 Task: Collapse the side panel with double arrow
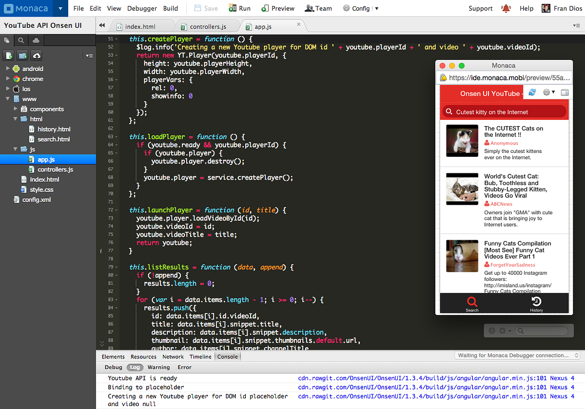click(102, 25)
